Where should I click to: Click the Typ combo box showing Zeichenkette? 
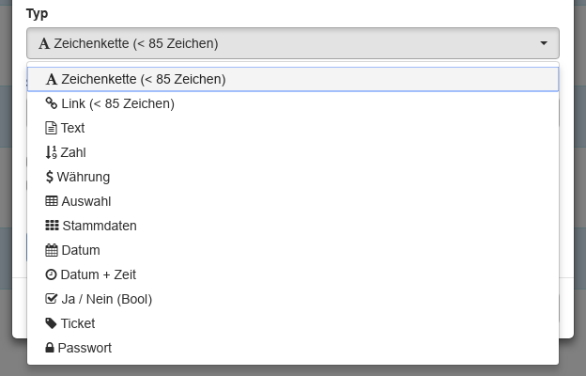[282, 43]
